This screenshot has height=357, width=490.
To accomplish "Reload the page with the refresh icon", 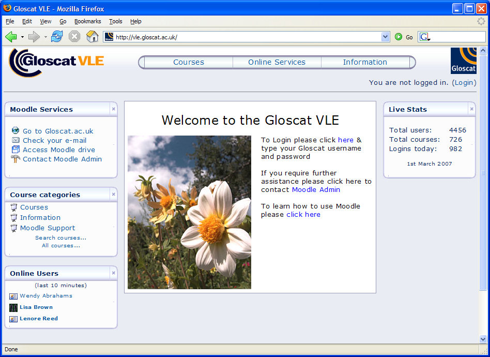I will coord(57,37).
